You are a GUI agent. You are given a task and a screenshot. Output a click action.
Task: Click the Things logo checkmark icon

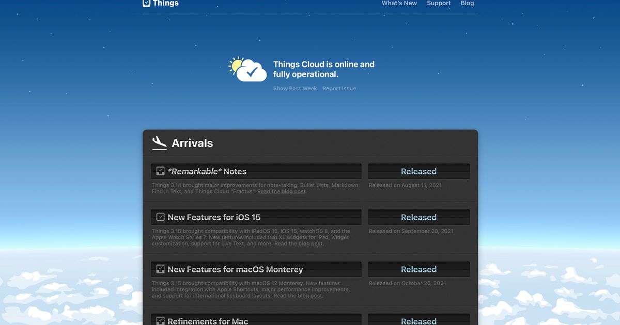[x=147, y=3]
